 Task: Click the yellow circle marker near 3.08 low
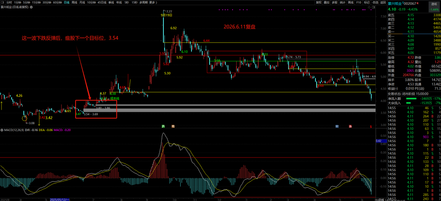(x=25, y=118)
